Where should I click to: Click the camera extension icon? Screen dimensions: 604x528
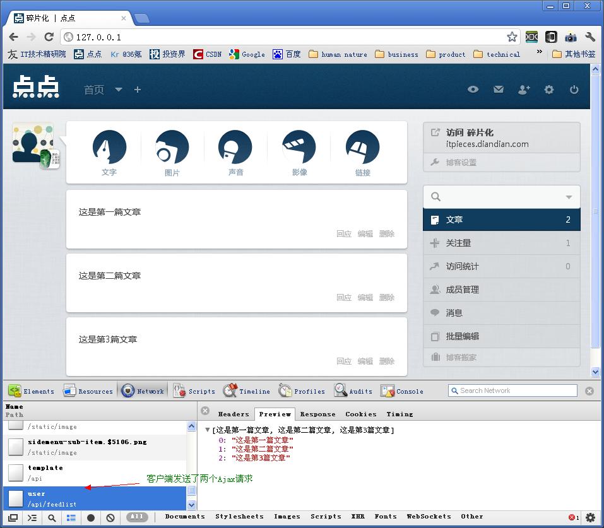click(x=571, y=37)
